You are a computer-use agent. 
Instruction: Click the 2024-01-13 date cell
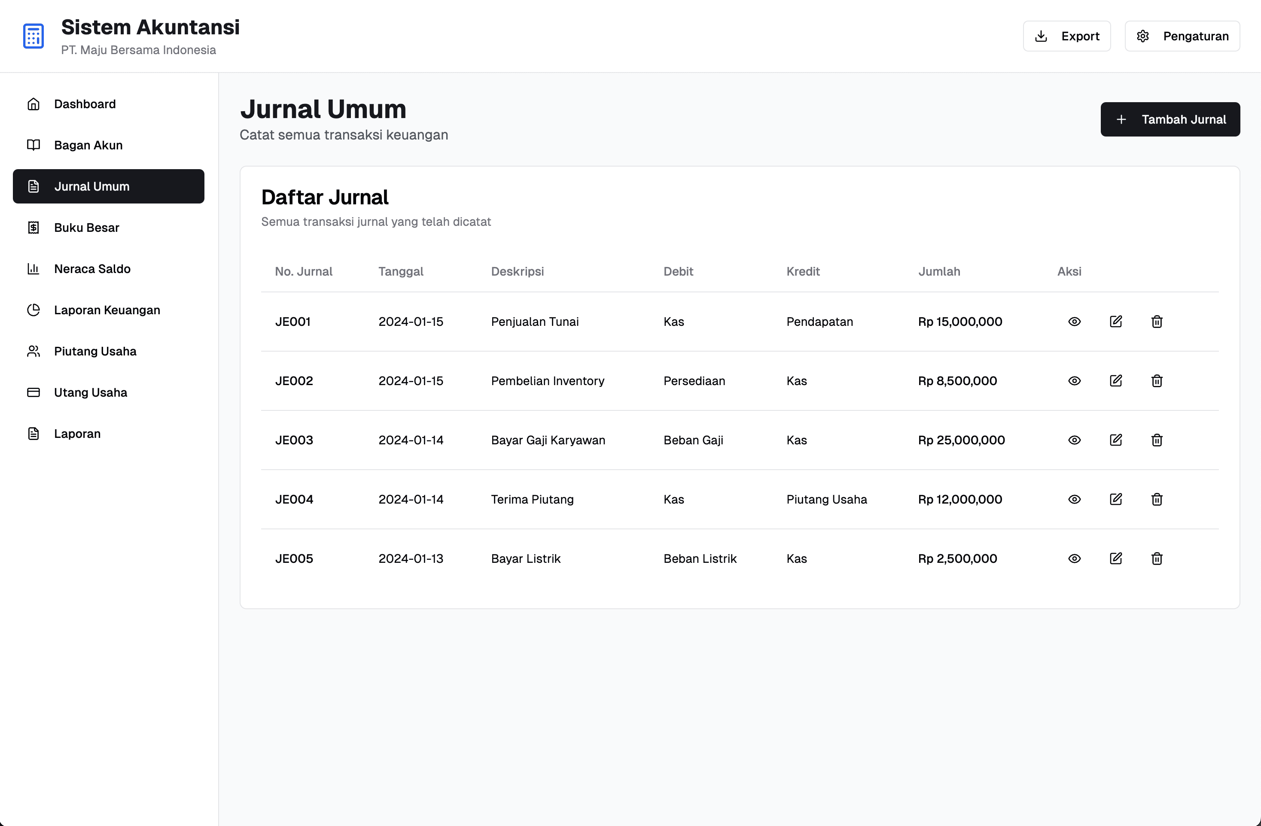click(411, 559)
